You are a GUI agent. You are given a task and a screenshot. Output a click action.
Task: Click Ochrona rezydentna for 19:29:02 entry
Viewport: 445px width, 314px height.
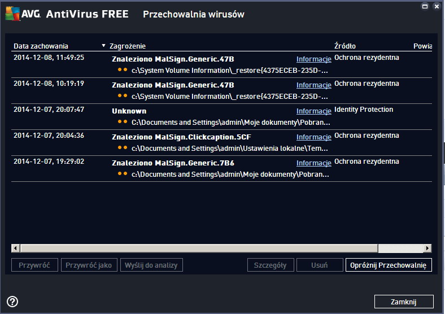pos(367,162)
